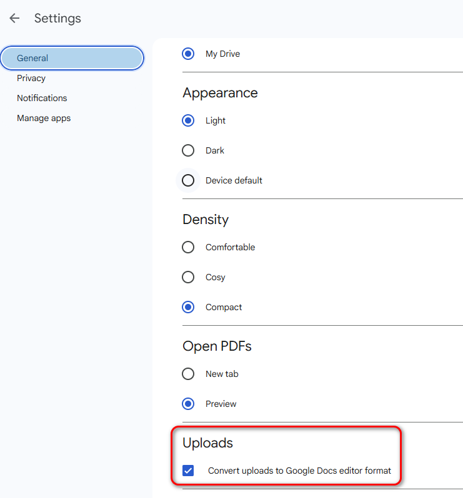Image resolution: width=463 pixels, height=498 pixels.
Task: Select the My Drive radio button
Action: coord(188,54)
